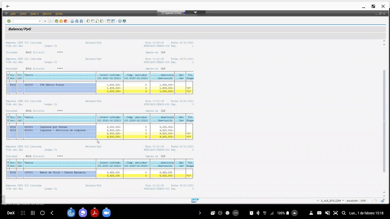Click the Save diskette icon

[x=50, y=21]
